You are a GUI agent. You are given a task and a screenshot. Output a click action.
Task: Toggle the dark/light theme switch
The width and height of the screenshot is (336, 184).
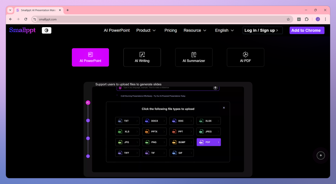tap(46, 30)
